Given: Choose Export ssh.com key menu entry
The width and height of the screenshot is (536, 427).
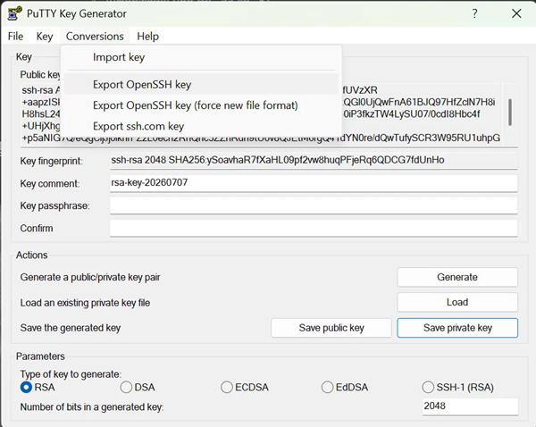Looking at the screenshot, I should (201, 126).
